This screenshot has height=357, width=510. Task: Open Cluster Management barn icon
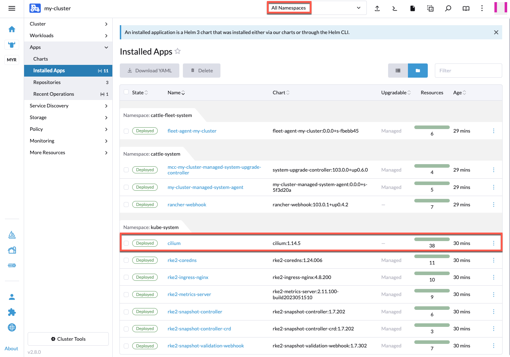[x=12, y=250]
